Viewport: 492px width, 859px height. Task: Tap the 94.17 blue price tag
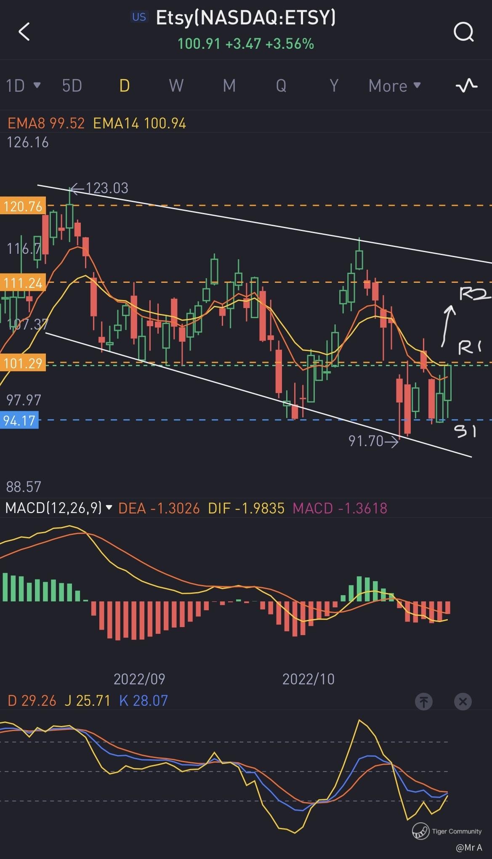19,420
